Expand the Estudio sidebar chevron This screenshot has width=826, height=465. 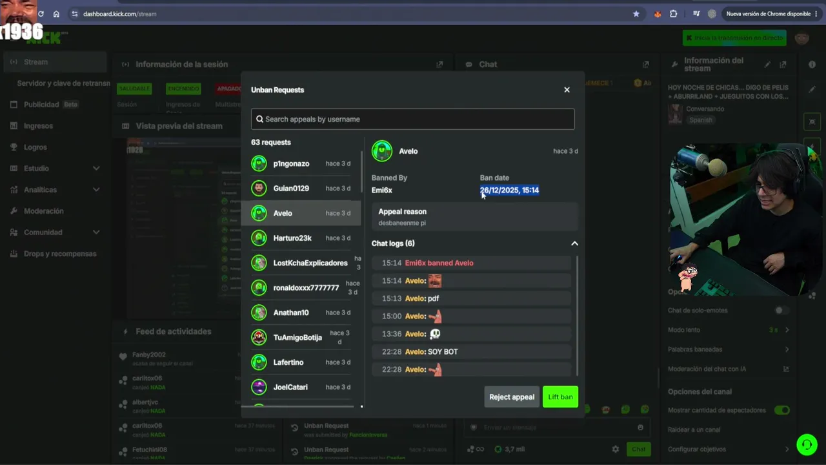click(96, 169)
